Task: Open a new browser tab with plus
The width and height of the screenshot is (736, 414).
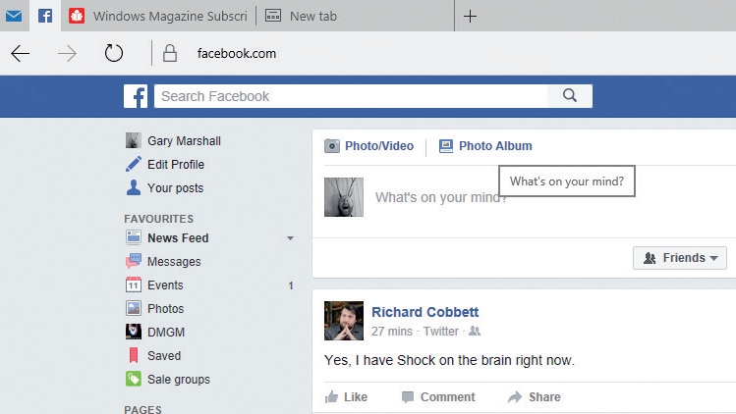Action: [x=470, y=17]
